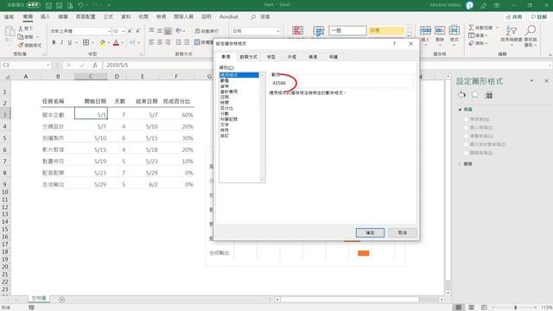Switch to Font tab in Format Cells dialog
The image size is (553, 311).
270,57
